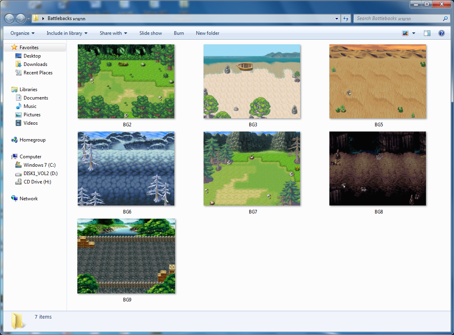Select Homegroup

click(x=32, y=140)
